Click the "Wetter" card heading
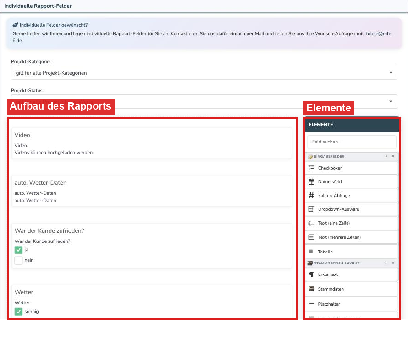Screen dimensions: 408x340 24,292
